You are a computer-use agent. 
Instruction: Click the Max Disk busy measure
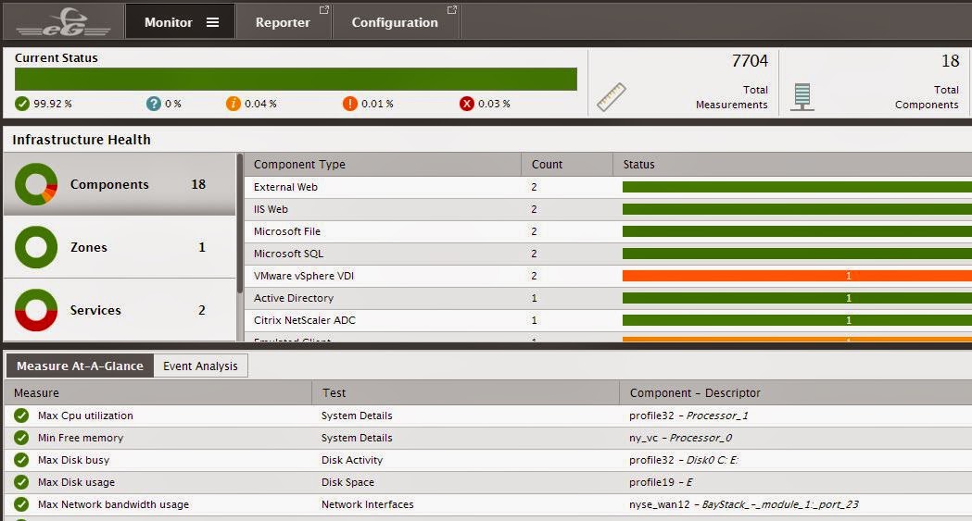coord(74,460)
